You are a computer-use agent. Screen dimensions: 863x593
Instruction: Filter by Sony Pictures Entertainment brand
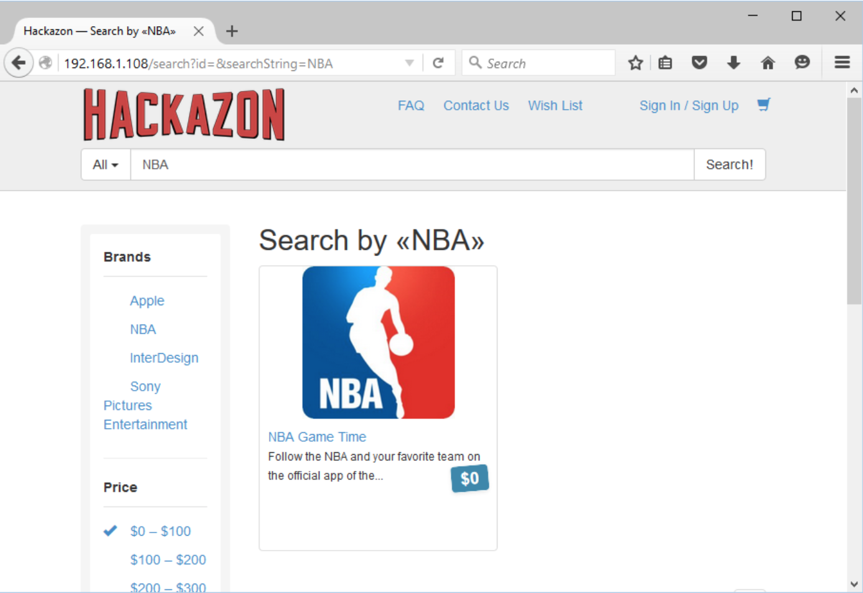145,406
